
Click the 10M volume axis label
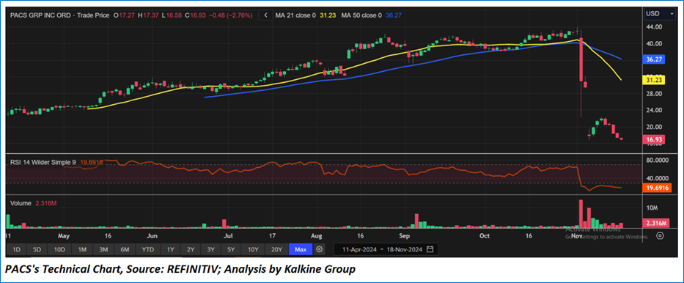[652, 208]
